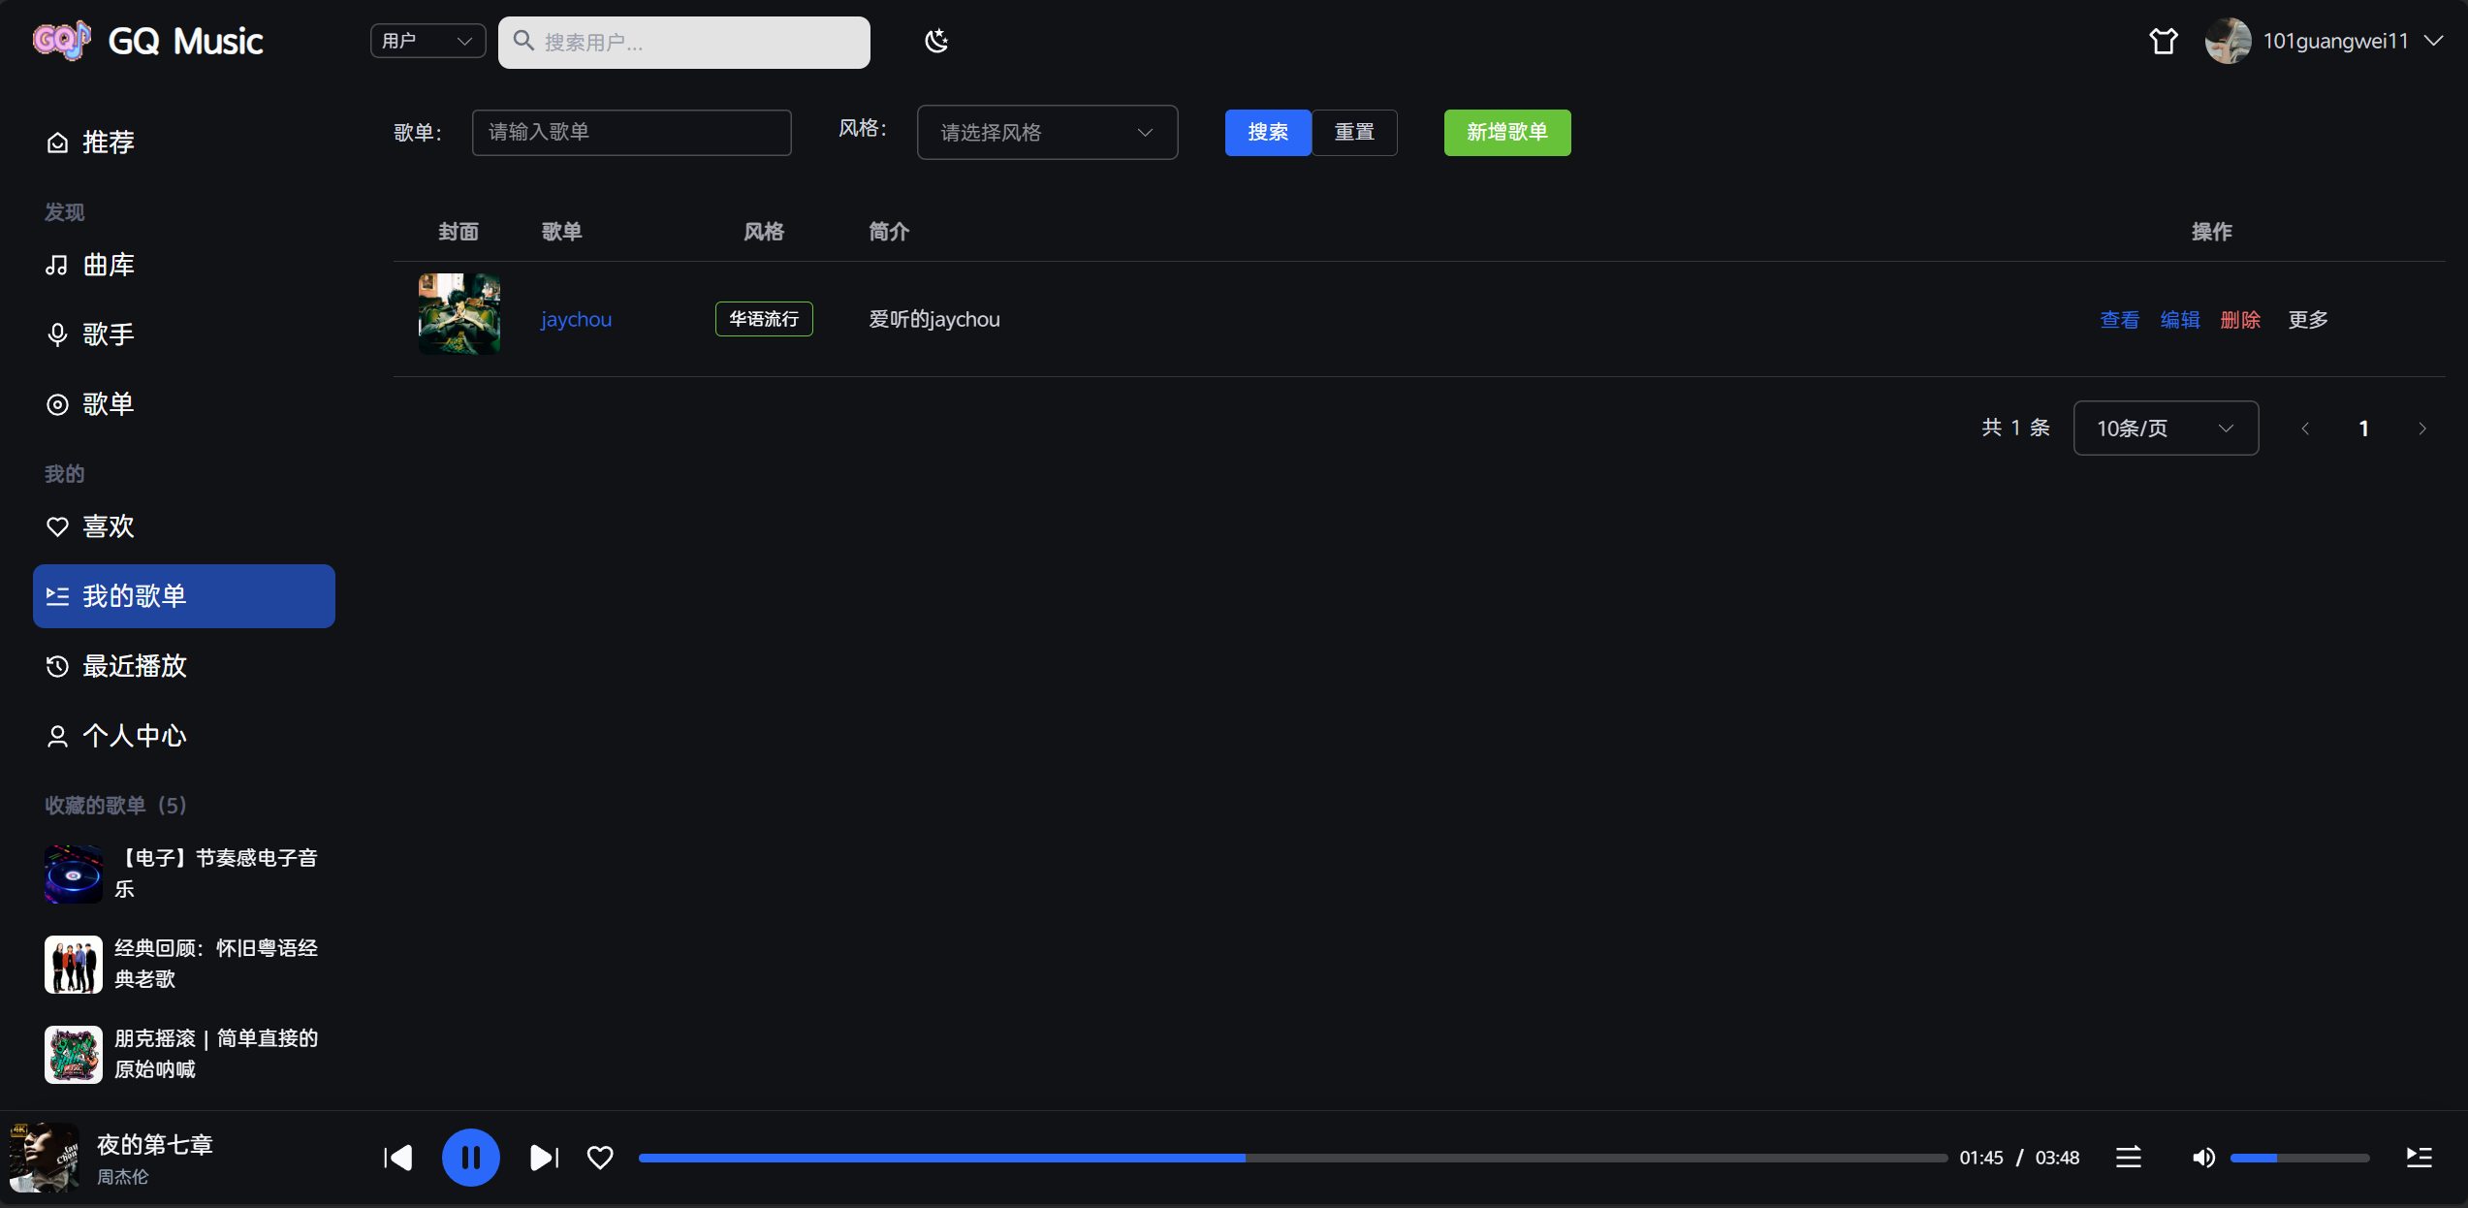Screen dimensions: 2468x1208
Task: Go to the previous track
Action: click(398, 1157)
